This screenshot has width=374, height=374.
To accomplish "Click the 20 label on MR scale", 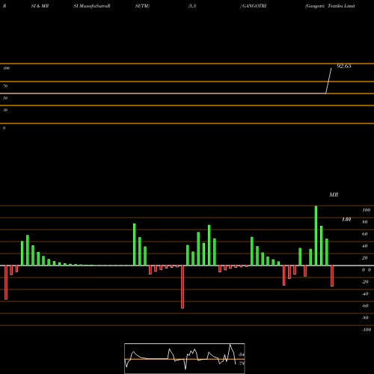I will pos(365,258).
